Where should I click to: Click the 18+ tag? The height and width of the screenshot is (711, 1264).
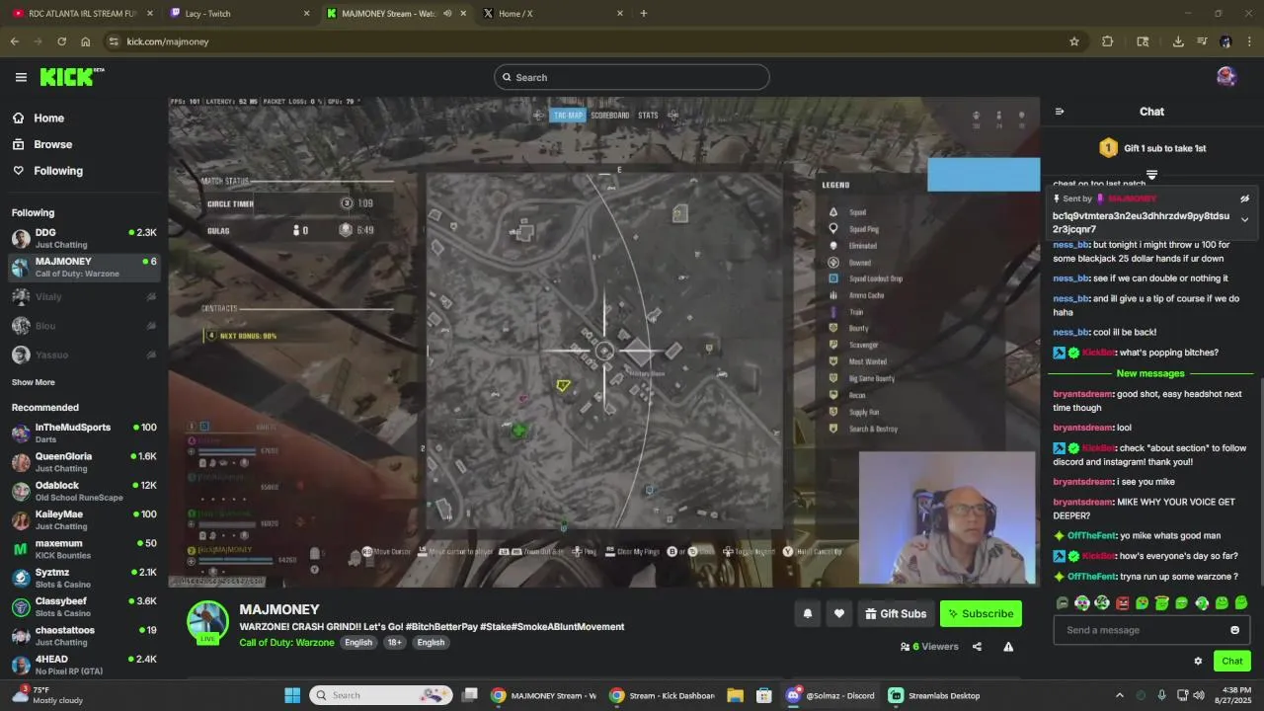coord(395,642)
